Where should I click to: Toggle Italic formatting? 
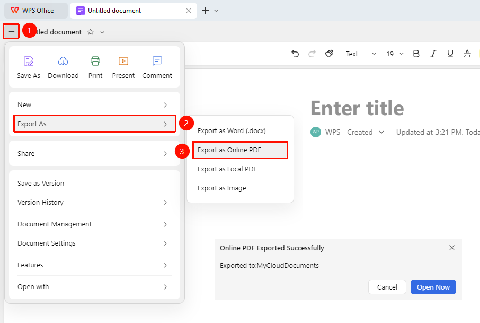[433, 54]
